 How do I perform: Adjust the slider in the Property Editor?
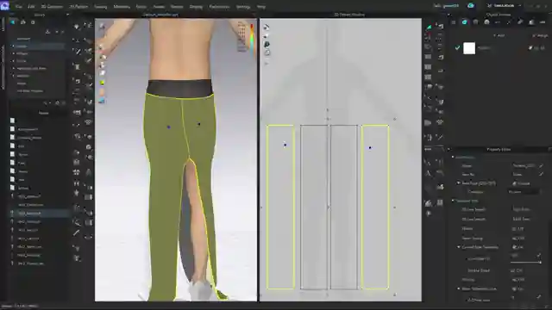pos(525,262)
